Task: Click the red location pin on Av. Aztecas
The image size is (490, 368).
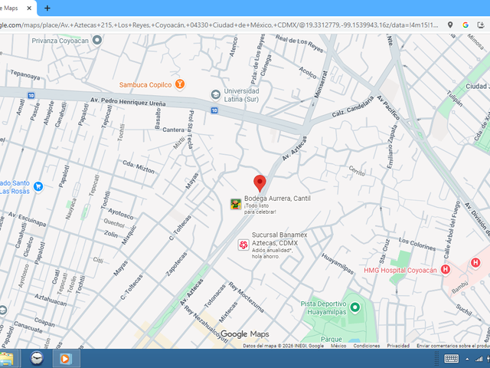Action: point(260,183)
